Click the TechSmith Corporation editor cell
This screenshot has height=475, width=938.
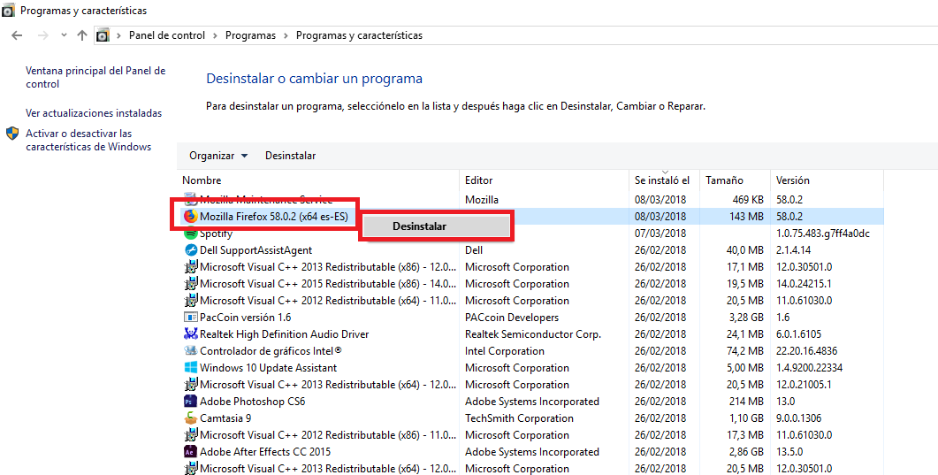519,418
